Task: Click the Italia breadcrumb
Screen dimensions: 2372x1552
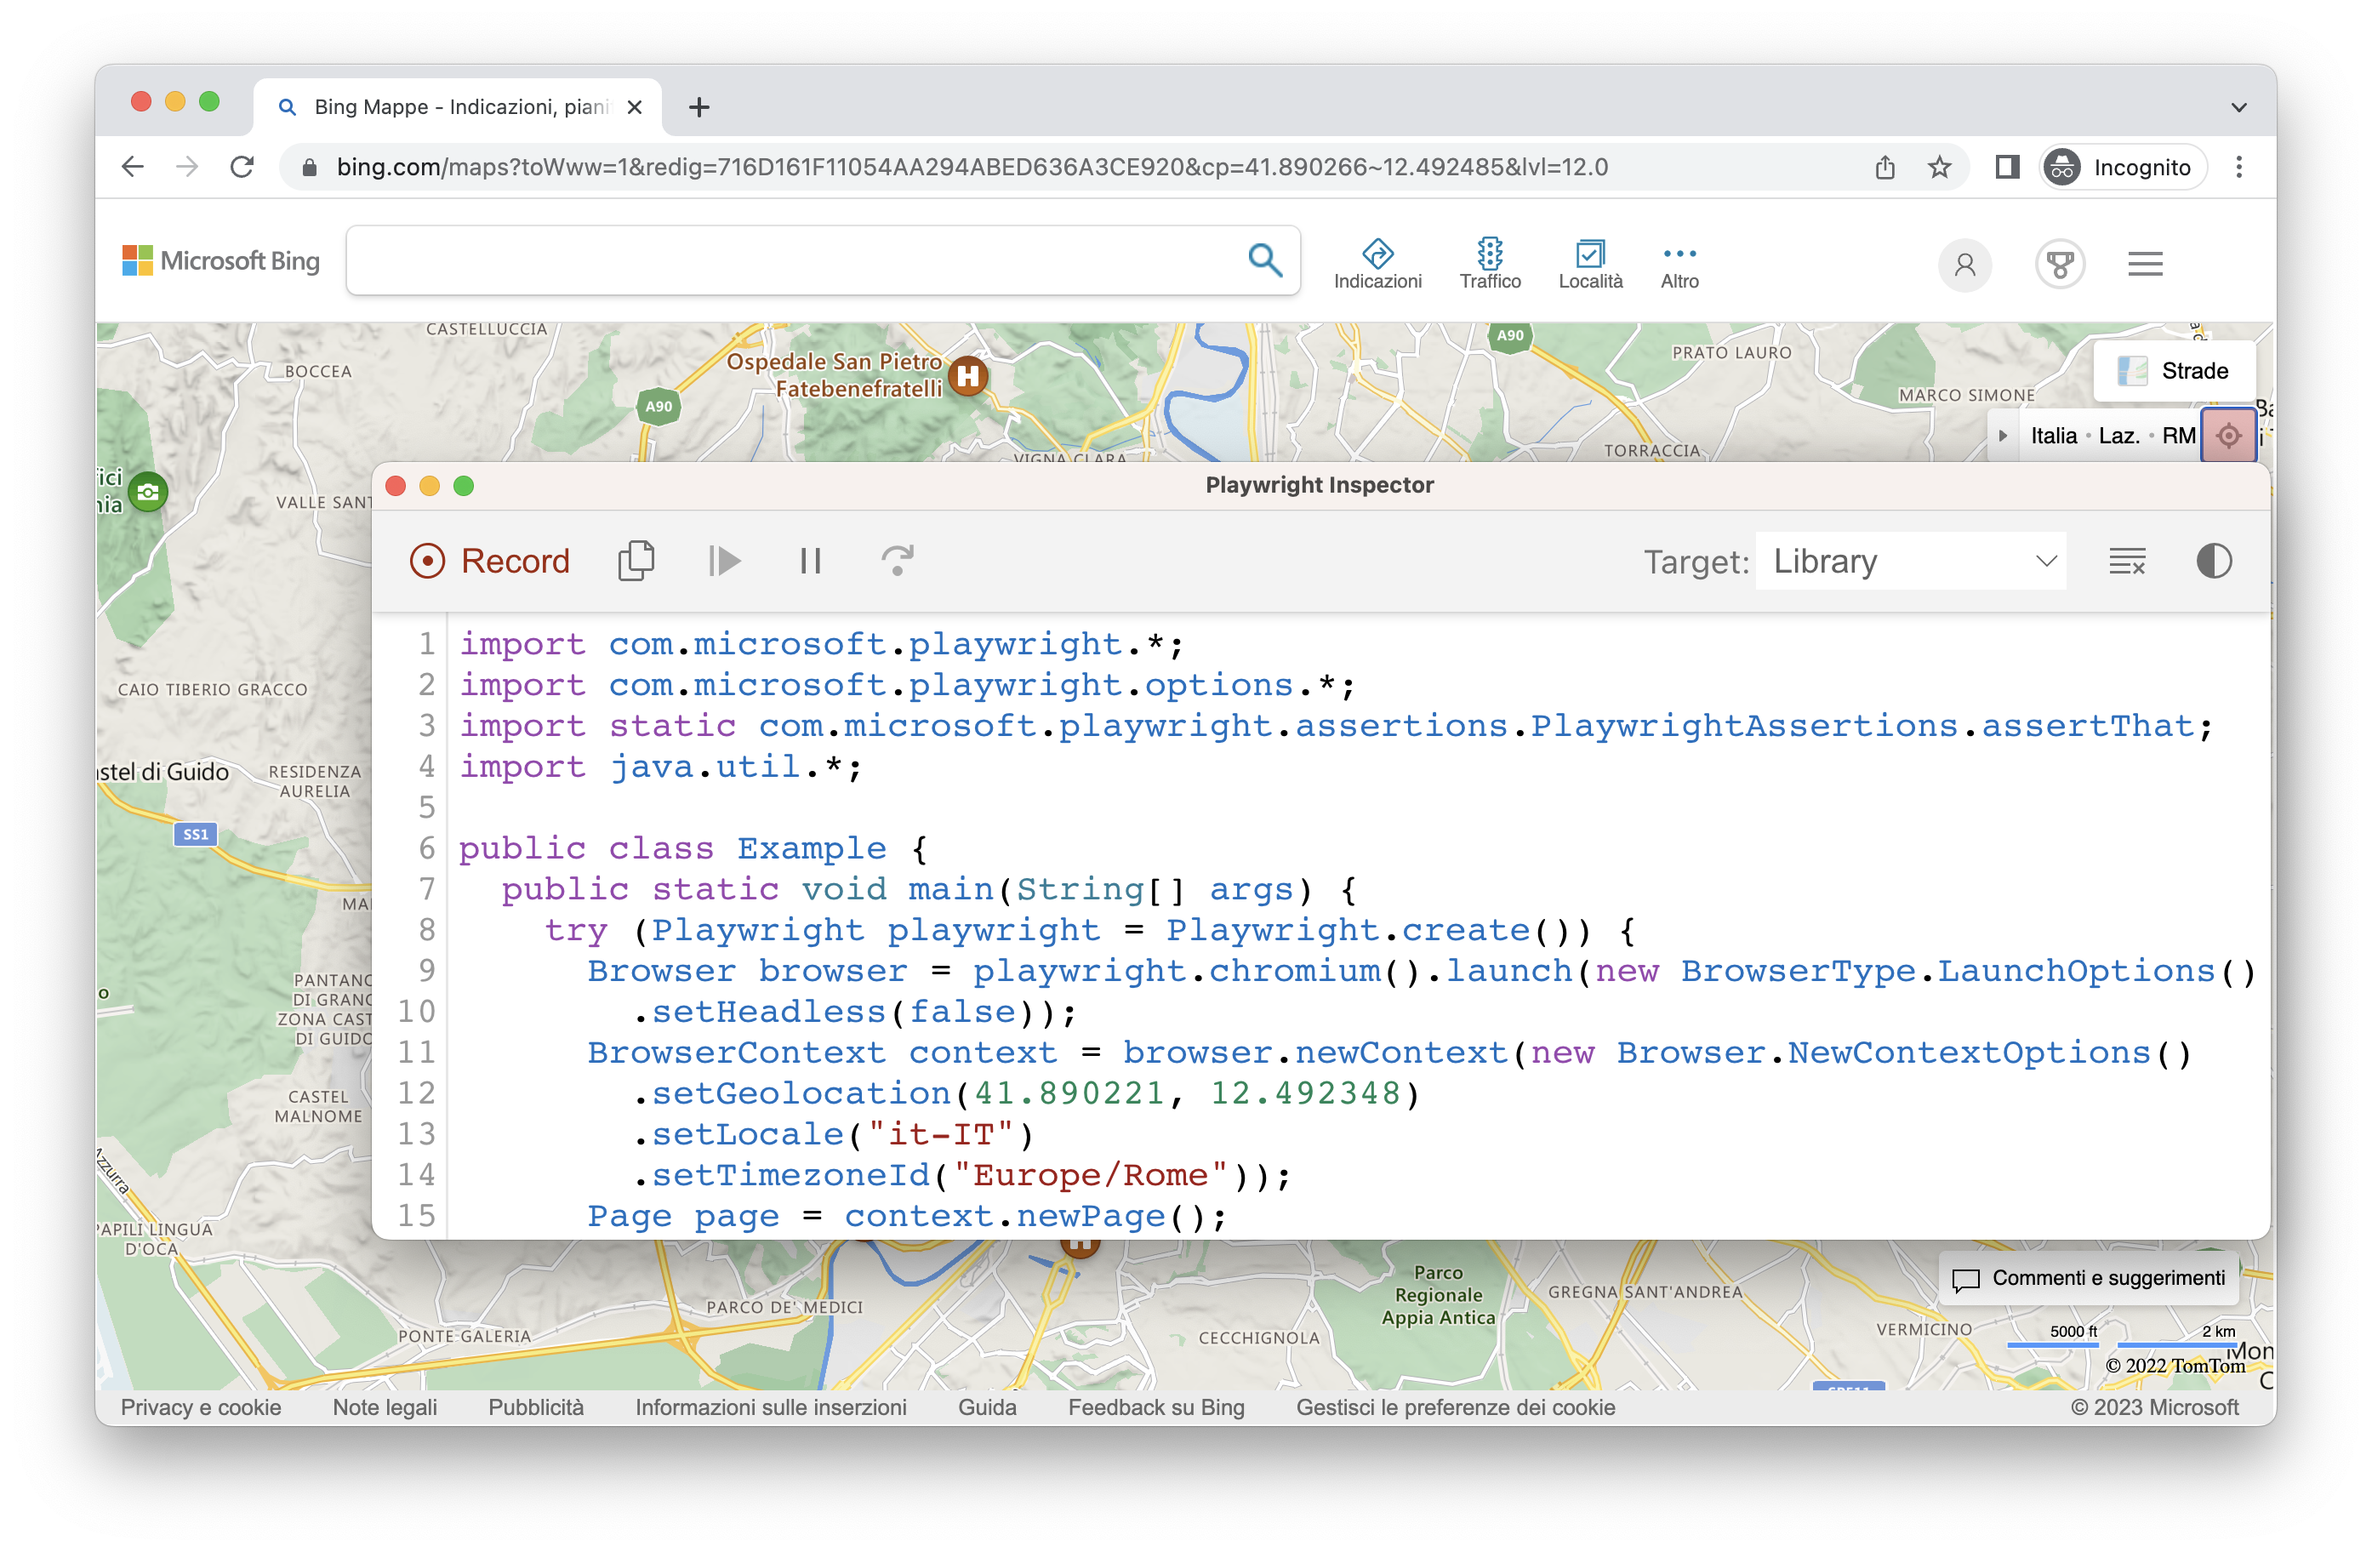Action: point(2054,436)
